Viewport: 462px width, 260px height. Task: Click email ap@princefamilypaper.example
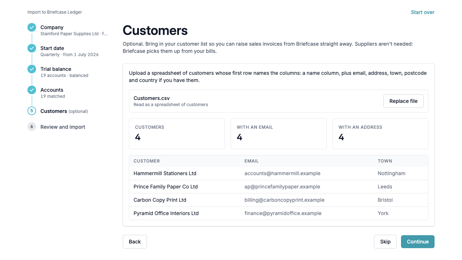(x=282, y=187)
